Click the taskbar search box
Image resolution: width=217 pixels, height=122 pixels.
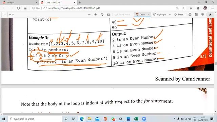pyautogui.click(x=35, y=119)
